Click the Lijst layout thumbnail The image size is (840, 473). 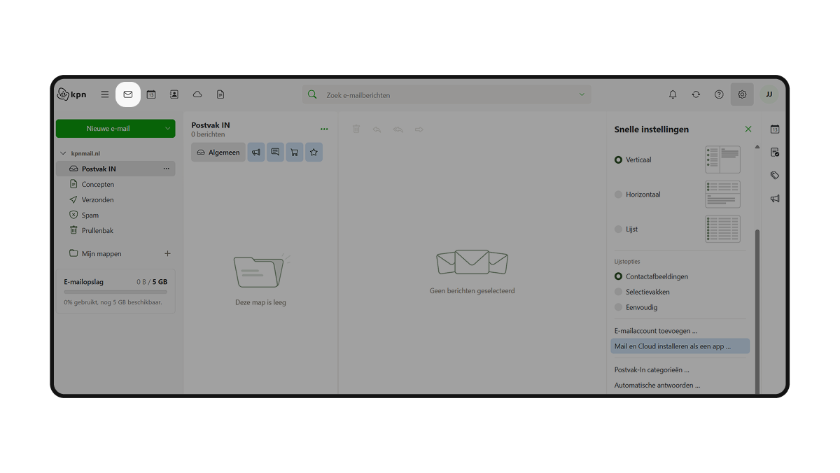point(722,229)
